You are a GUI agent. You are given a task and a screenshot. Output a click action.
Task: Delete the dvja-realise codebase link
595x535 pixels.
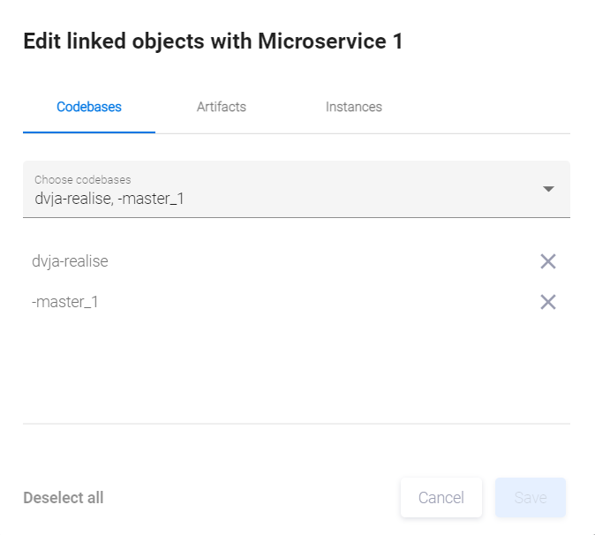coord(548,261)
